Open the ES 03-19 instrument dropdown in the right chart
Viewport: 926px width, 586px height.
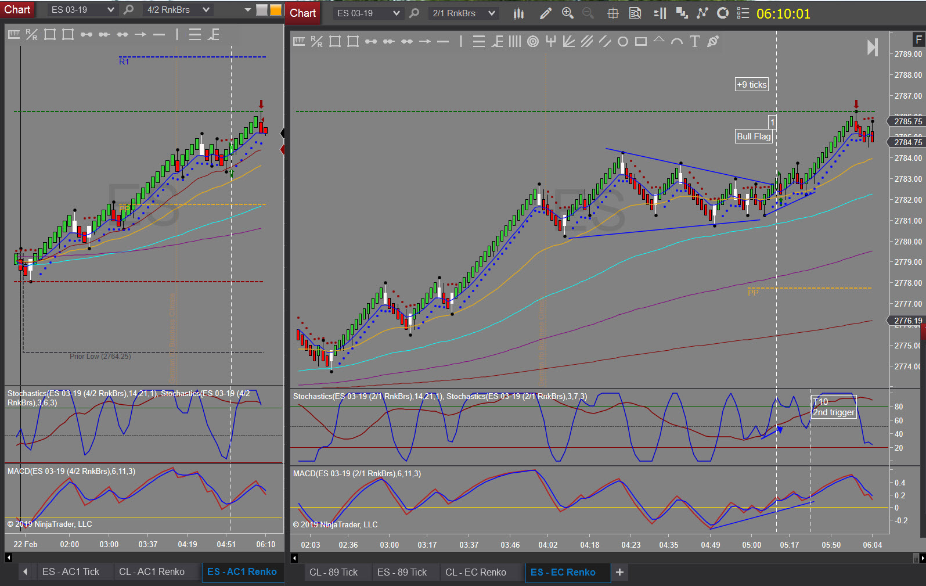368,13
